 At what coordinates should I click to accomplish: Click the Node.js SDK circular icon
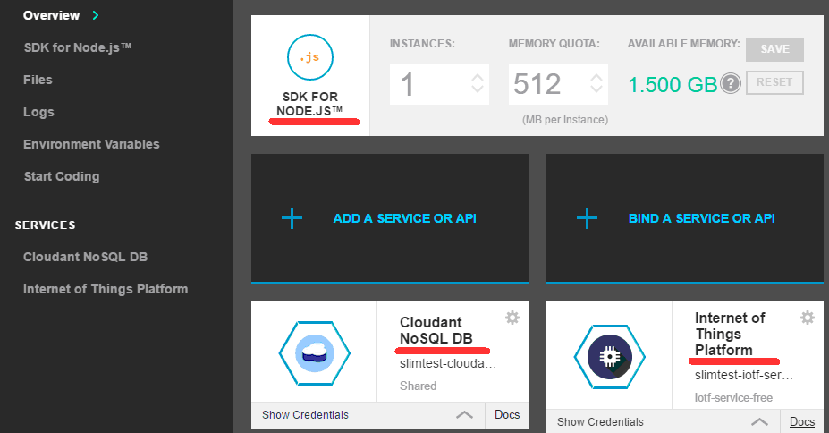pyautogui.click(x=310, y=57)
